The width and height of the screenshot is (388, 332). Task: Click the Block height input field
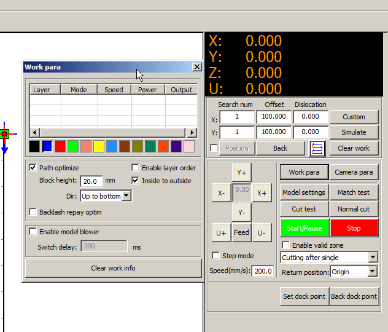tap(91, 181)
